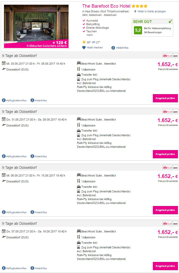
Task: Click '34 Bewertungen' reviews text
Action: 153,33
